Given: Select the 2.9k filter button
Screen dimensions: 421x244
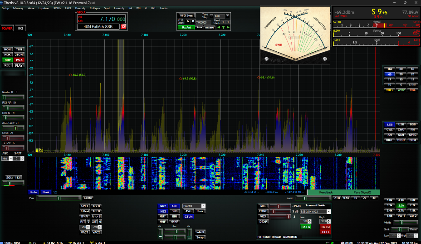Looking at the screenshot, I should 401,205.
